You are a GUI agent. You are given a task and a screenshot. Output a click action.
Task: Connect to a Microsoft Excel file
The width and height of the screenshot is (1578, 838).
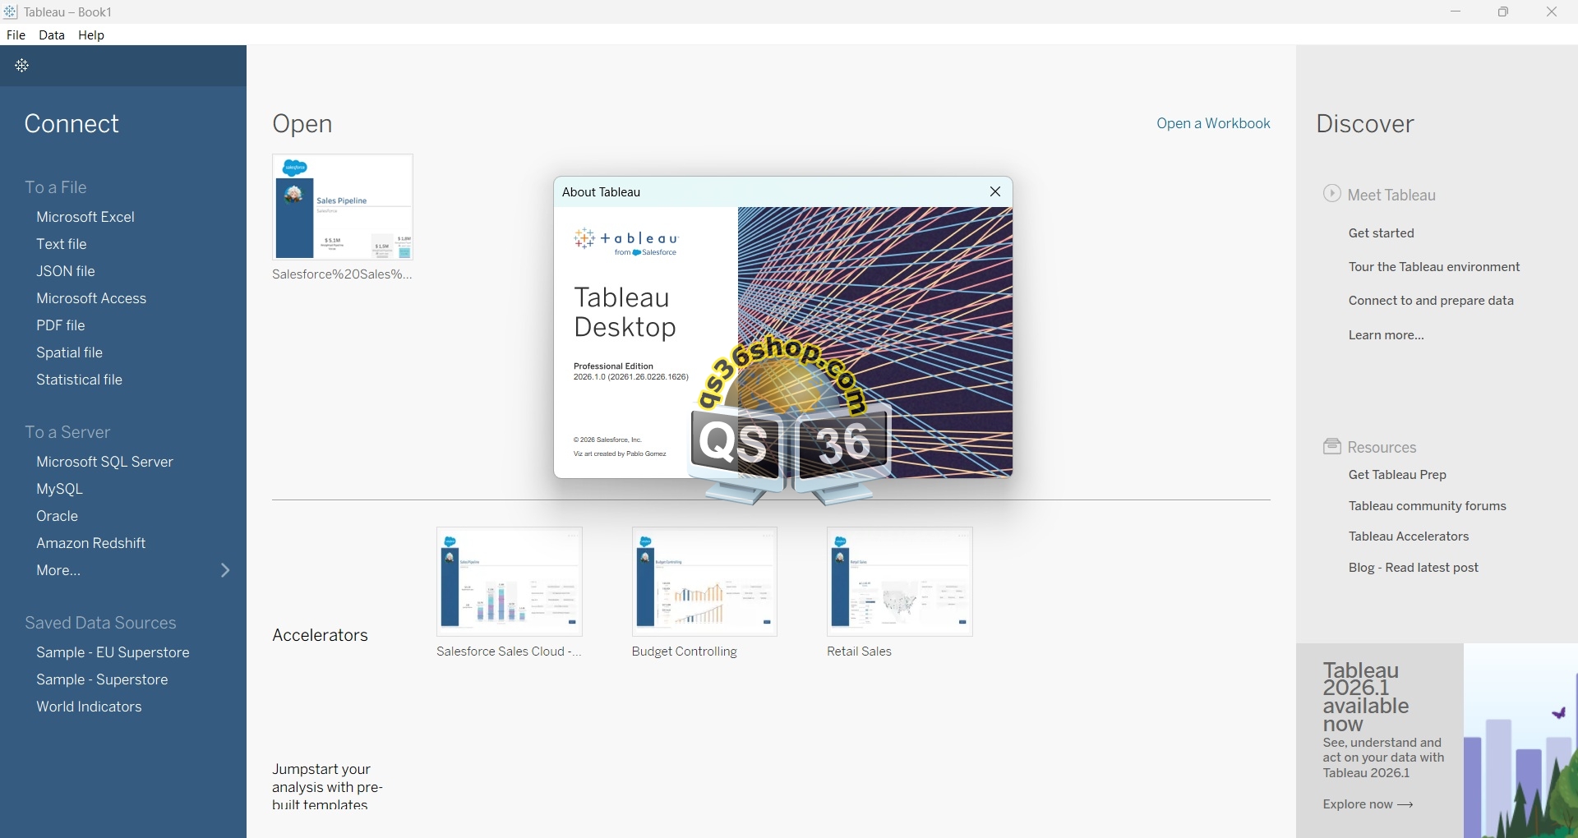click(85, 217)
